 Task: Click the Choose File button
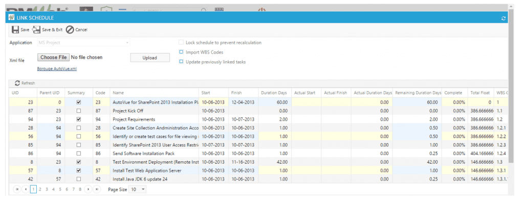[x=53, y=57]
